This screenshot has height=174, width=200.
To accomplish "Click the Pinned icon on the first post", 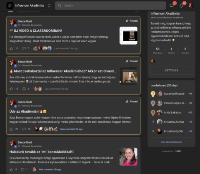I will [127, 21].
